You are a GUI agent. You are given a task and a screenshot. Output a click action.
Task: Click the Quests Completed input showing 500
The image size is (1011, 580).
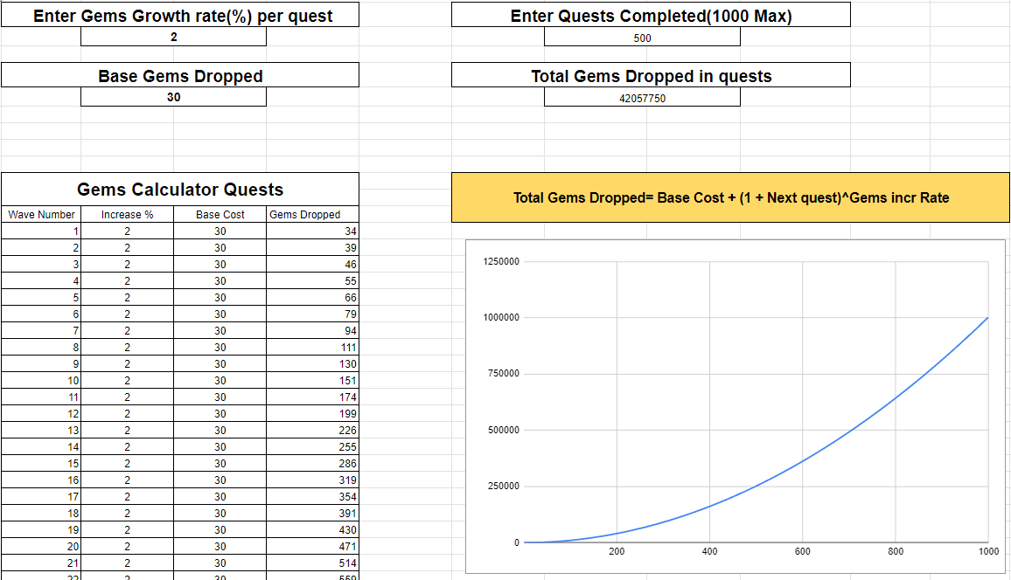642,37
